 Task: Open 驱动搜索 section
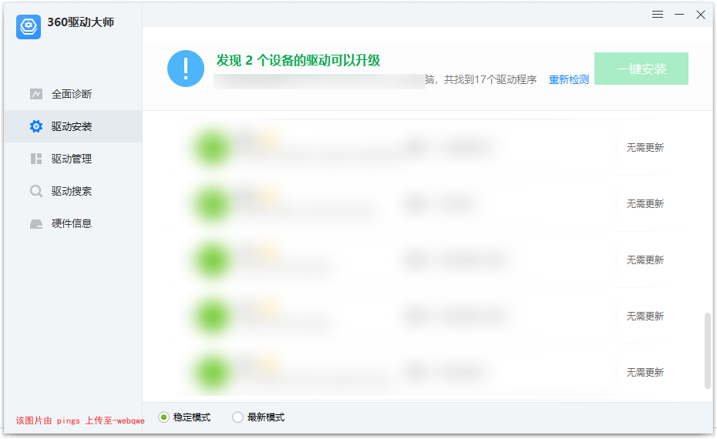click(73, 191)
